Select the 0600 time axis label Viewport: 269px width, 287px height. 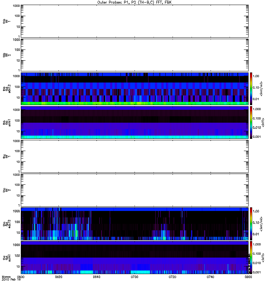tap(21, 277)
